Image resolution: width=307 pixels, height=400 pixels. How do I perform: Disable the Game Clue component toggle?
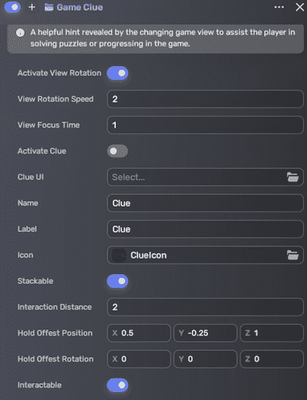pyautogui.click(x=12, y=7)
